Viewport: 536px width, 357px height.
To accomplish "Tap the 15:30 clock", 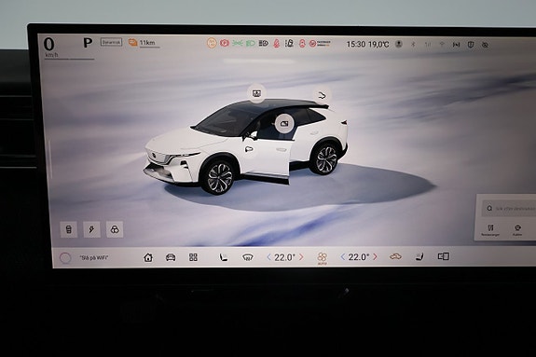I will click(356, 44).
